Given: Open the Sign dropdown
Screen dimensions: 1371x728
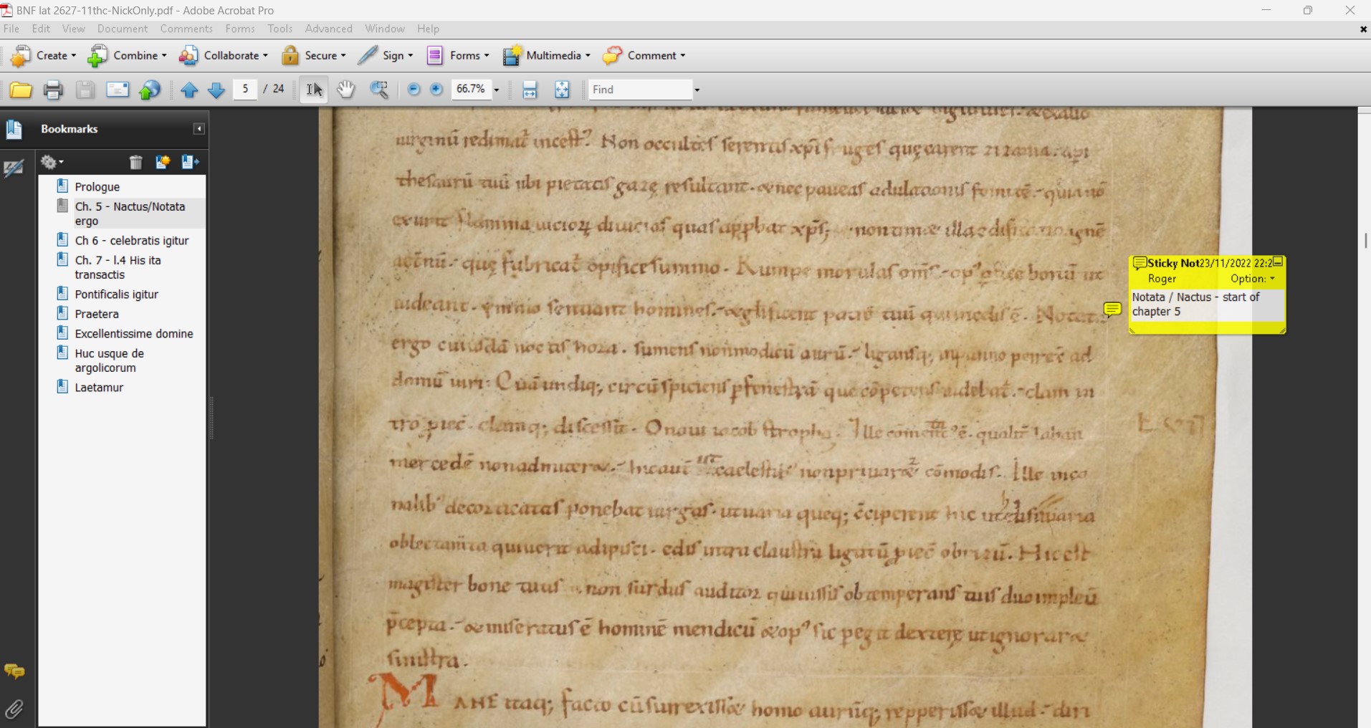Looking at the screenshot, I should click(x=386, y=55).
